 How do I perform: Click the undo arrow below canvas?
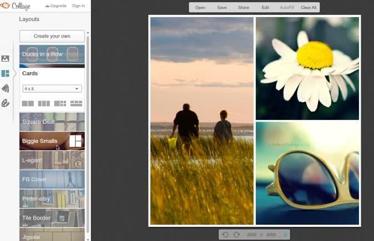225,235
